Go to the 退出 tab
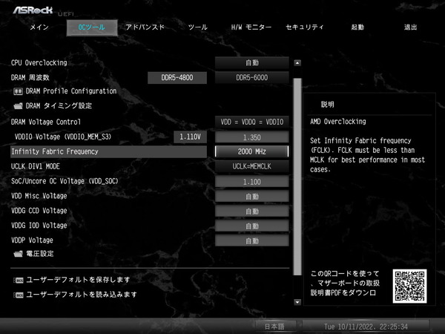This screenshot has height=334, width=445. pos(410,27)
